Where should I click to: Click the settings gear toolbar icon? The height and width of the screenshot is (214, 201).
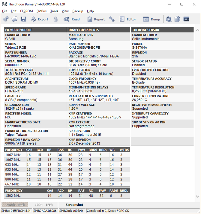[x=6, y=19]
